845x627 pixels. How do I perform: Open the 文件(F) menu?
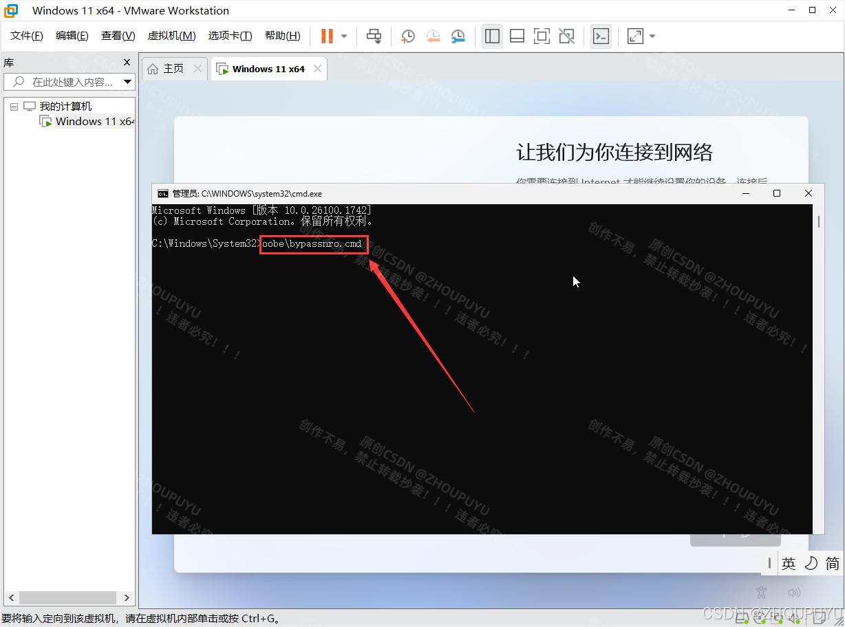pos(27,36)
